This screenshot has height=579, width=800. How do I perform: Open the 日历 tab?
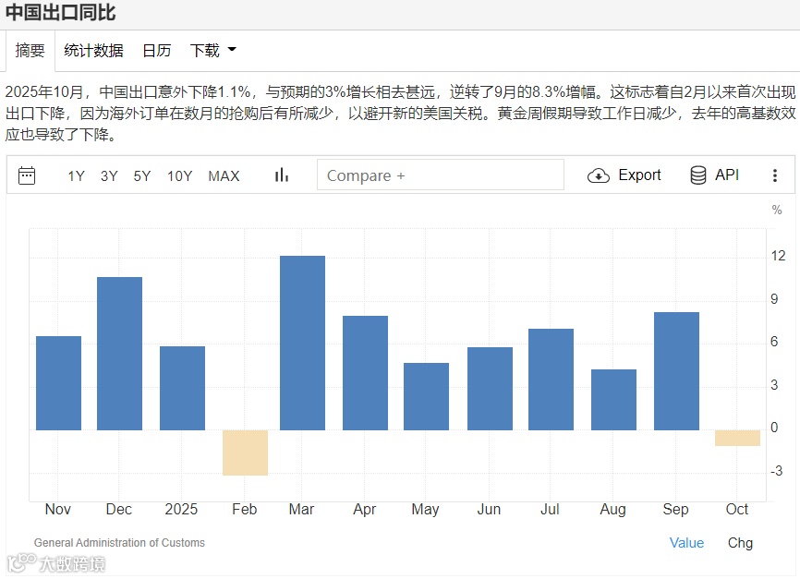point(157,50)
